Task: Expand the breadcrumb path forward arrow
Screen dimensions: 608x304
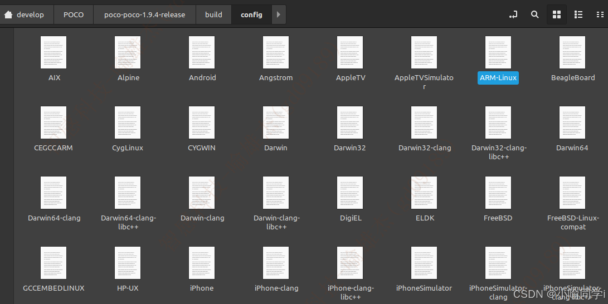Action: pyautogui.click(x=279, y=14)
